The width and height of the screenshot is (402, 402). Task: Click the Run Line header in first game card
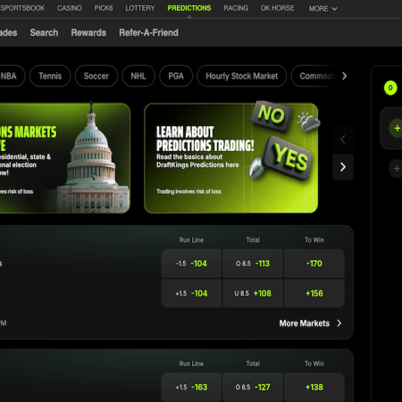coord(191,240)
